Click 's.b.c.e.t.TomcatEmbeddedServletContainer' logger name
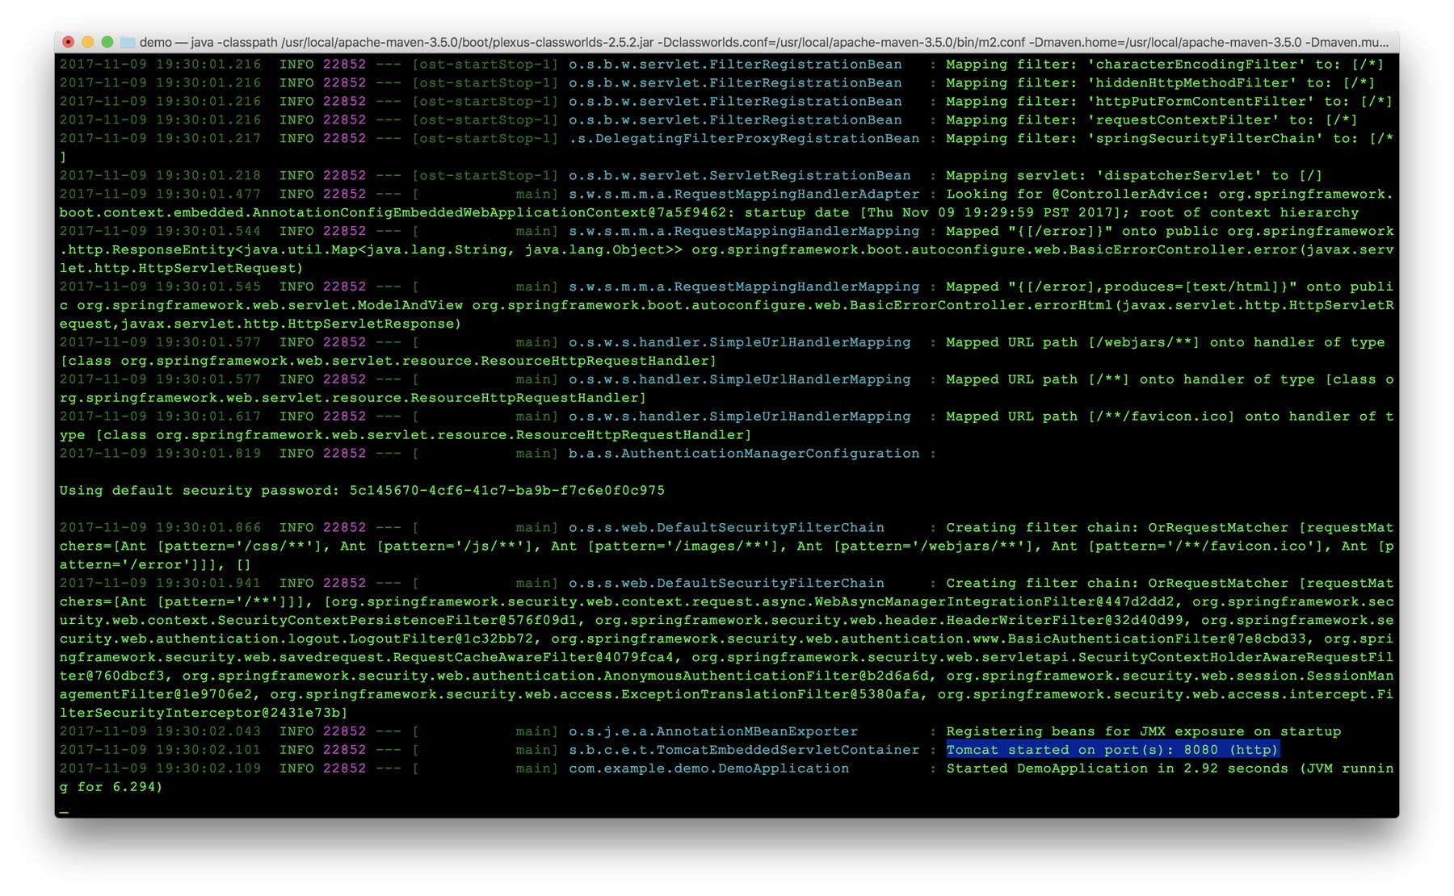Screen dimensions: 1454x896 coord(743,750)
